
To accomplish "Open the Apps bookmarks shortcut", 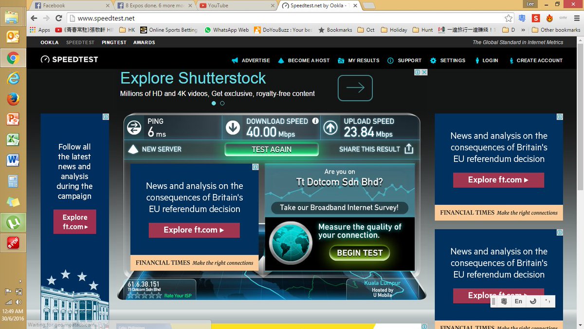I will [40, 30].
